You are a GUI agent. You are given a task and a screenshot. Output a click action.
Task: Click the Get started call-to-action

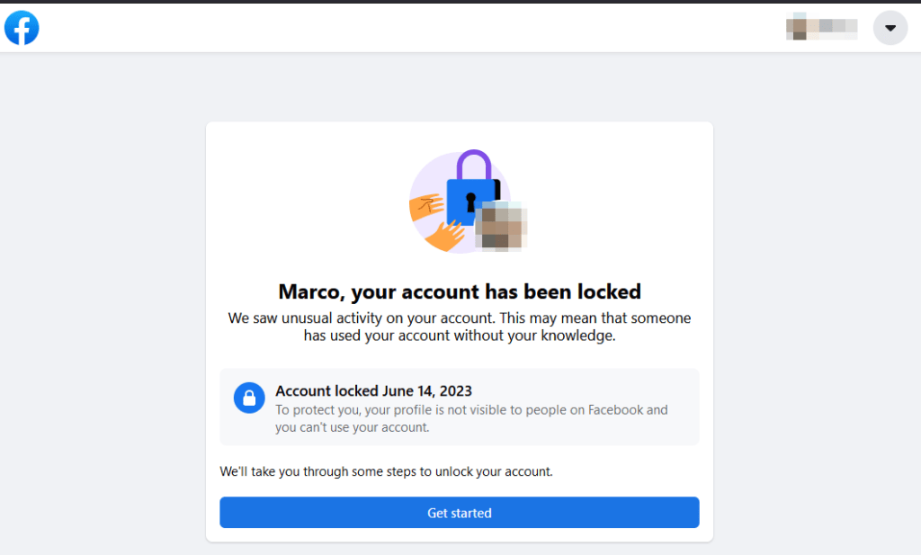point(460,513)
